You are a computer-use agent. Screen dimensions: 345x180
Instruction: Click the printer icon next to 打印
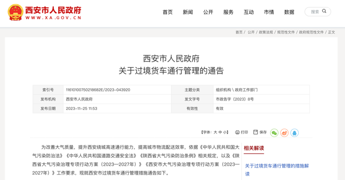237,132
